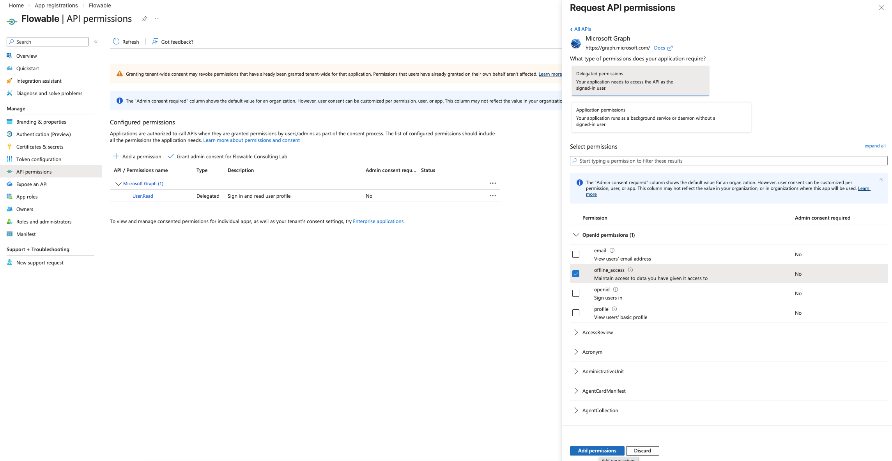
Task: Click the permission filter search field
Action: click(x=728, y=161)
